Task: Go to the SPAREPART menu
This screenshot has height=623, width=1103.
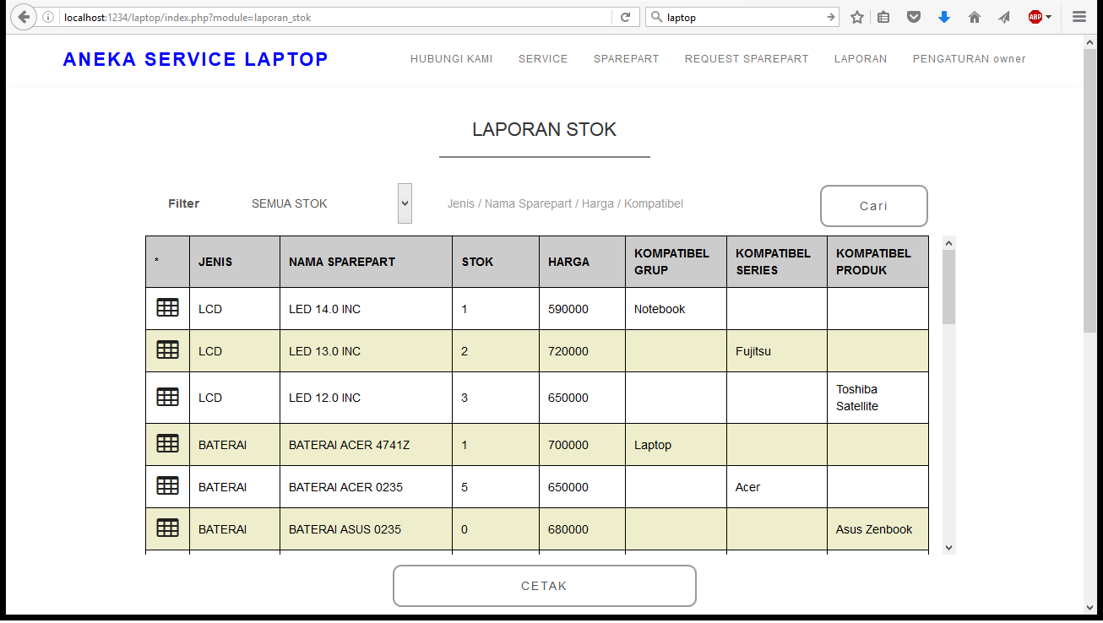Action: coord(626,59)
